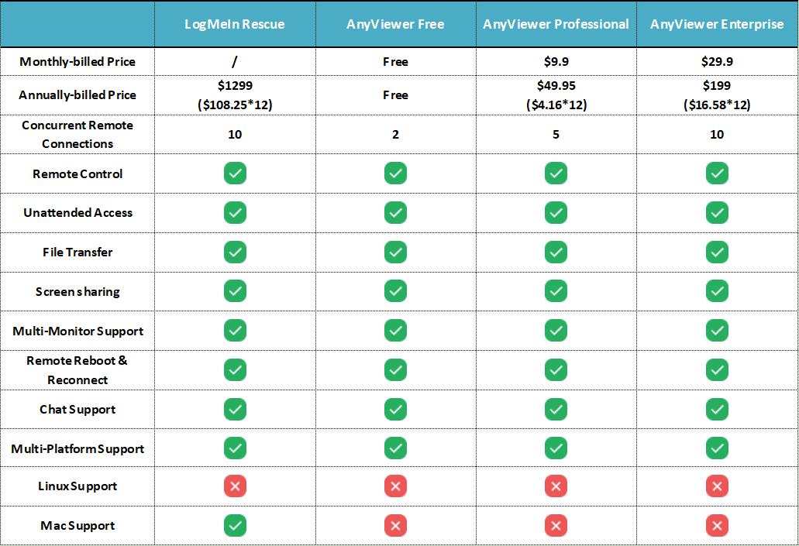Click AnyViewer Enterprise Screen sharing checkmark
Viewport: 799px width, 546px height.
[717, 291]
